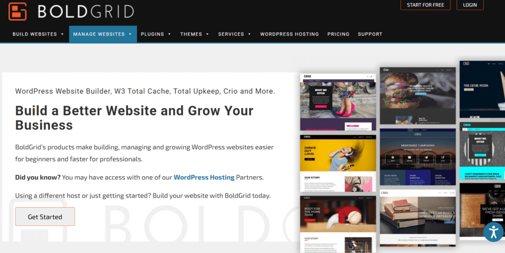Click the BoldGrid orange logo icon
Viewport: 505px width, 253px height.
click(x=17, y=11)
